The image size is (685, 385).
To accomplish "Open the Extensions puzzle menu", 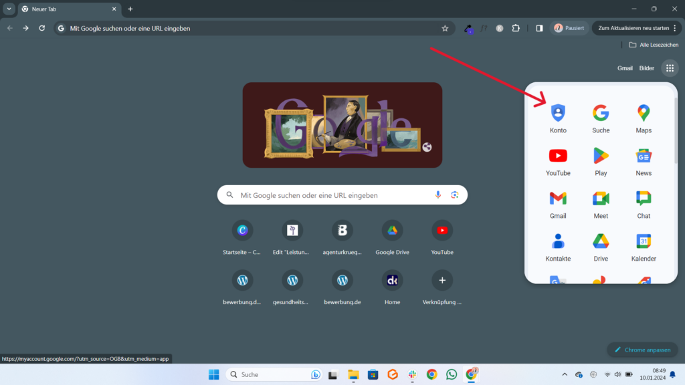I will coord(516,28).
